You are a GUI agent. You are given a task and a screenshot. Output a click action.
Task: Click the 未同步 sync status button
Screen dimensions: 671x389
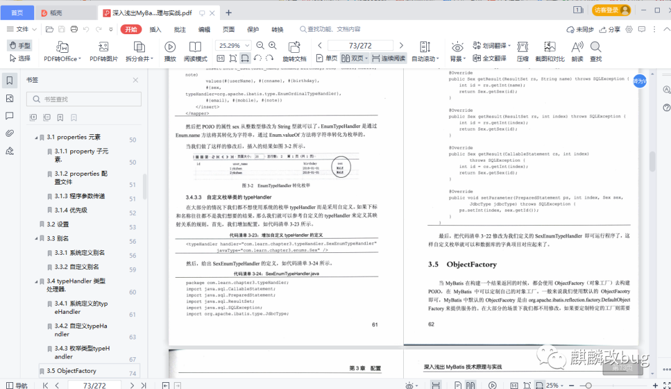click(580, 29)
